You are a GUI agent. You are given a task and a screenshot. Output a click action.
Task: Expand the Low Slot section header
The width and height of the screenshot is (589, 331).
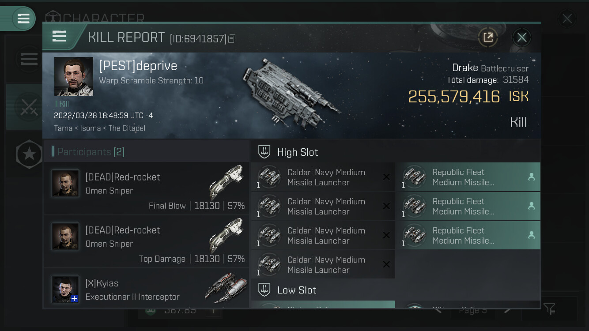click(396, 290)
